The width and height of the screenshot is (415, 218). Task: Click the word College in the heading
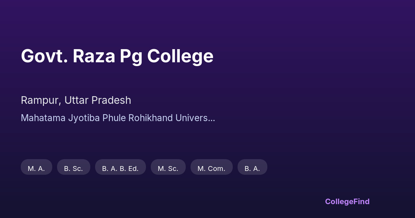[180, 56]
